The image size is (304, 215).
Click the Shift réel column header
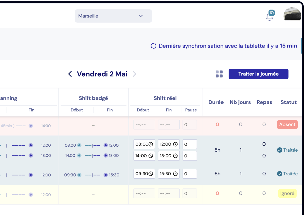click(165, 98)
